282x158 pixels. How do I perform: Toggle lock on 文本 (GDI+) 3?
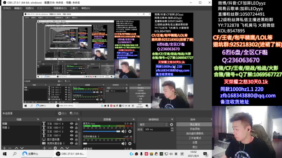tap(76, 127)
